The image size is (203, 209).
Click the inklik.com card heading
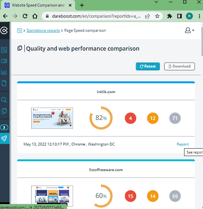[106, 92]
